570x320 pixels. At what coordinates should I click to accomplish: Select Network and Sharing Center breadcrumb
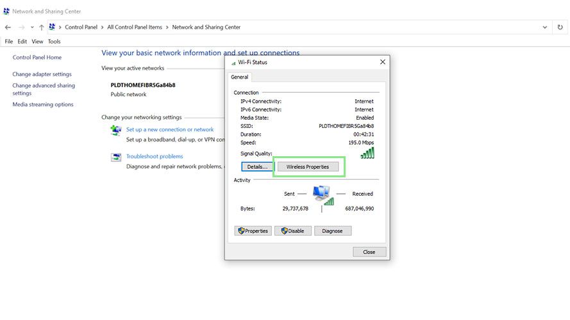[206, 28]
